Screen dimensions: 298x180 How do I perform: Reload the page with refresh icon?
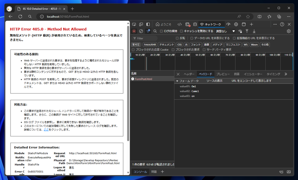point(20,17)
